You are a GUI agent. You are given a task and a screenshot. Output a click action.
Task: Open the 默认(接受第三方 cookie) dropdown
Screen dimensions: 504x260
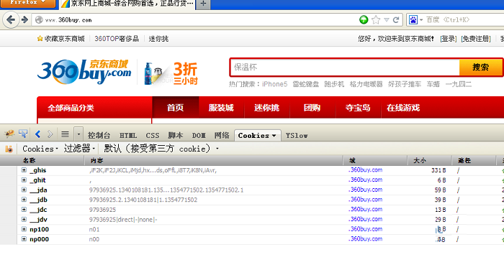pos(161,149)
